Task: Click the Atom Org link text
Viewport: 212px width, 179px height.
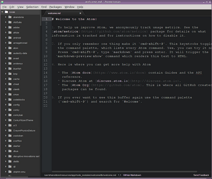Action: click(x=80, y=85)
